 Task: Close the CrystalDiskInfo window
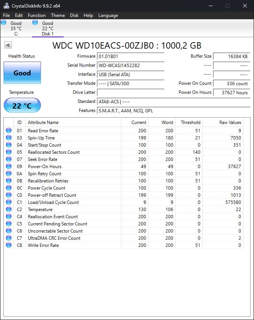pos(245,6)
